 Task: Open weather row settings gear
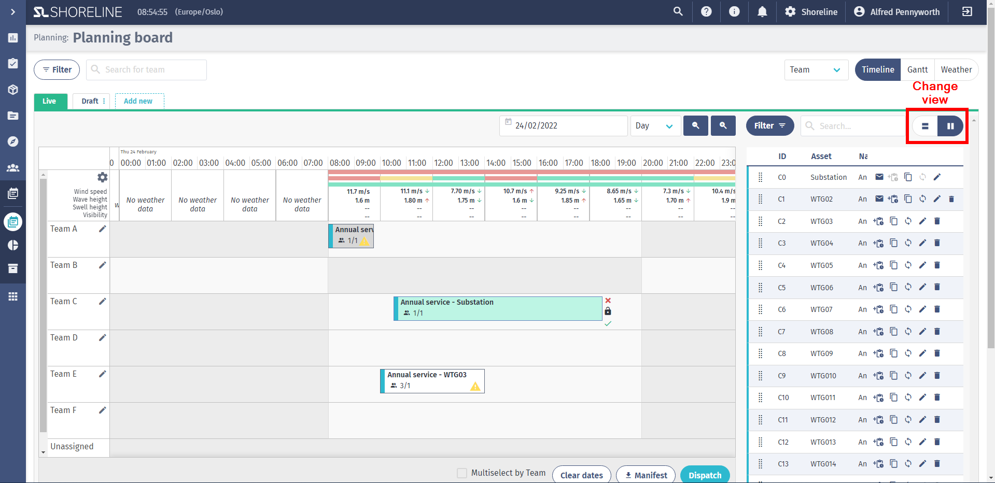[x=103, y=177]
